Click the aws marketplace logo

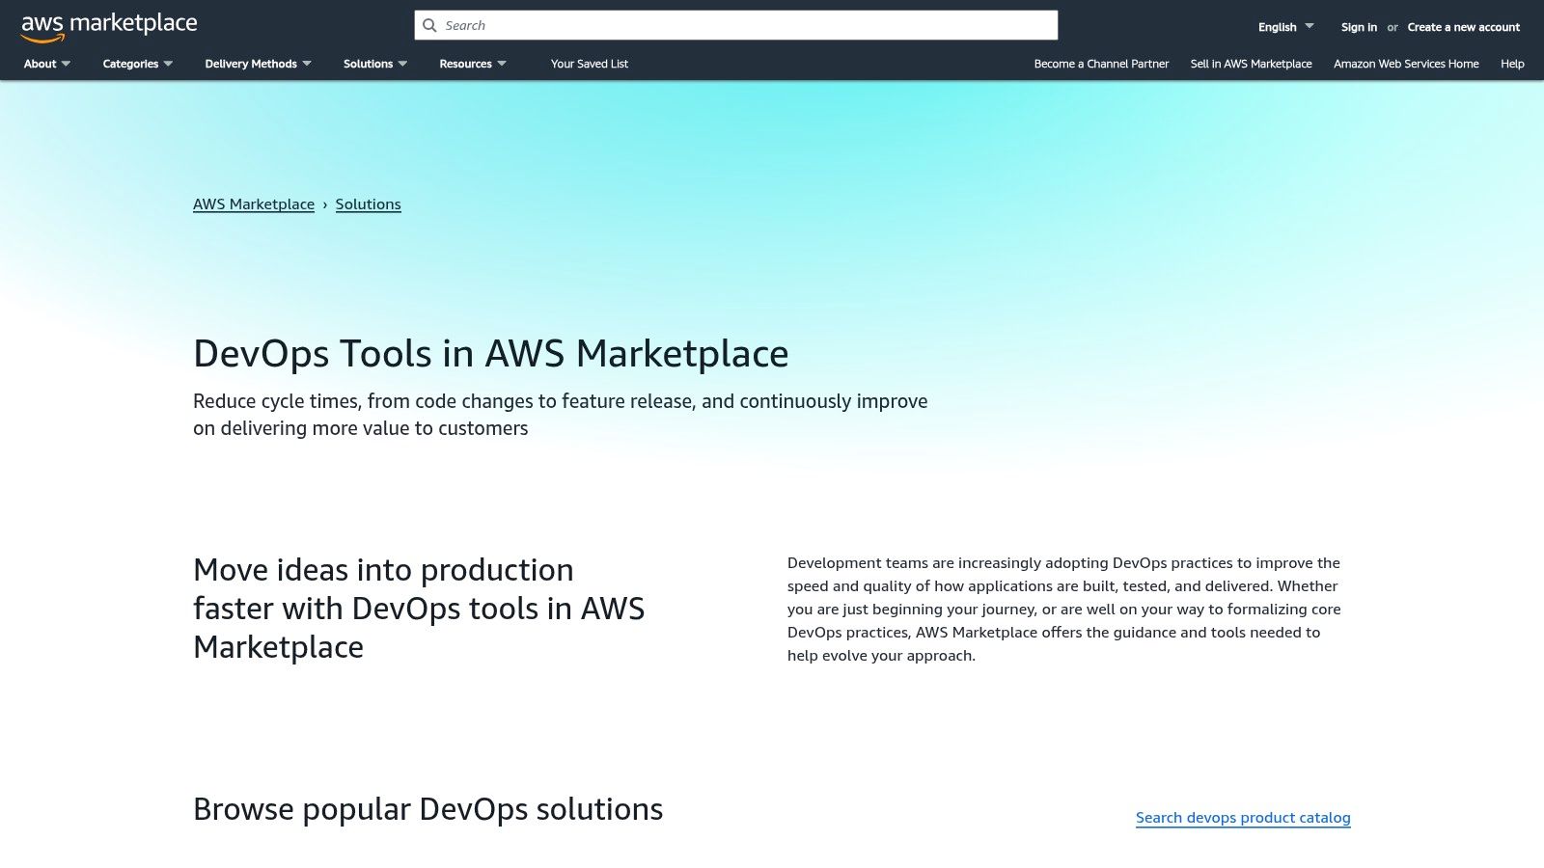[x=108, y=24]
